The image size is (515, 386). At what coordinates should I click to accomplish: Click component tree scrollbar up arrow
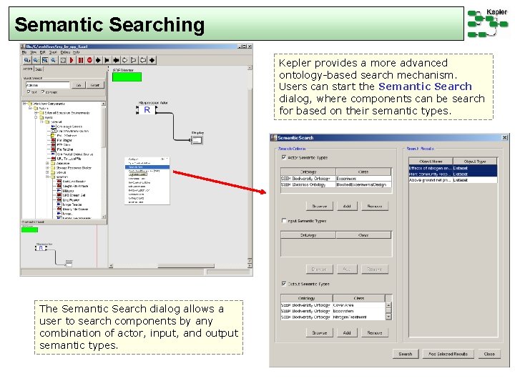coord(104,104)
